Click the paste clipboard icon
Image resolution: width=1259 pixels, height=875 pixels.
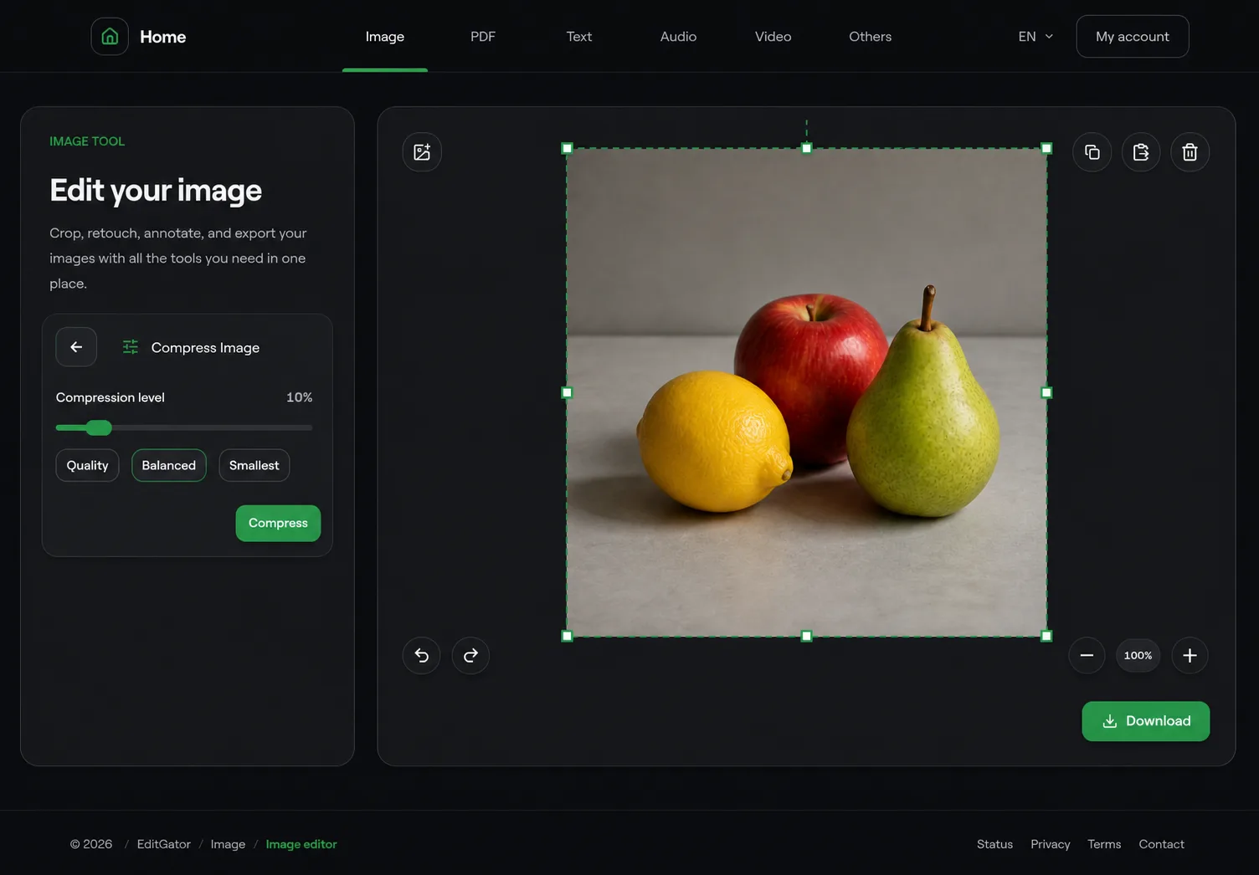tap(1141, 152)
